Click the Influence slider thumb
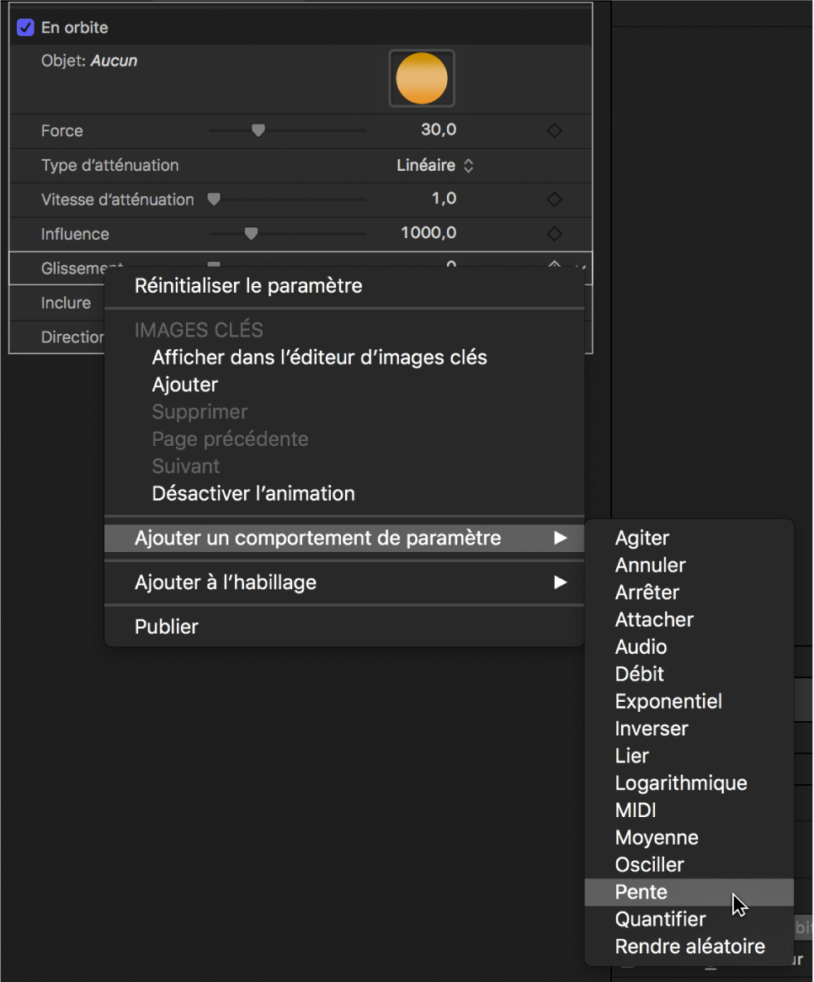The width and height of the screenshot is (814, 982). (x=251, y=234)
